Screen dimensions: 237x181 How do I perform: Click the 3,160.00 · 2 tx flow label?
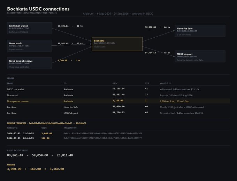pos(69,60)
